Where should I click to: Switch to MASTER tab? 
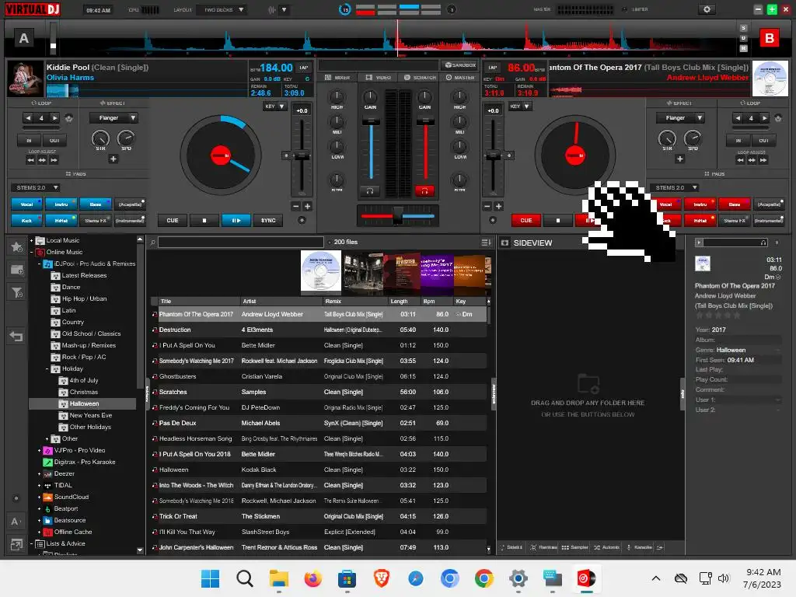point(460,78)
